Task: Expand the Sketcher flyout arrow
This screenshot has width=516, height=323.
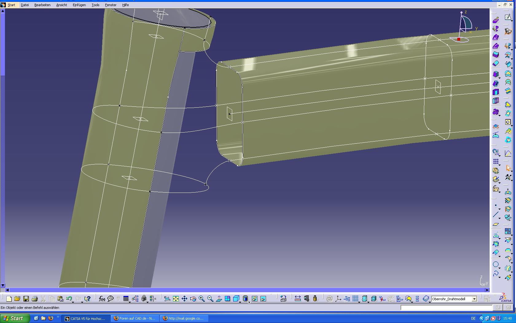Action: coord(512,21)
